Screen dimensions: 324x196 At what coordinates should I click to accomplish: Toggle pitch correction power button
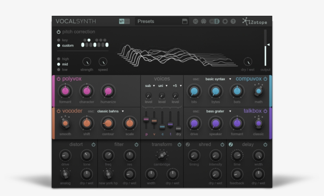coord(58,32)
